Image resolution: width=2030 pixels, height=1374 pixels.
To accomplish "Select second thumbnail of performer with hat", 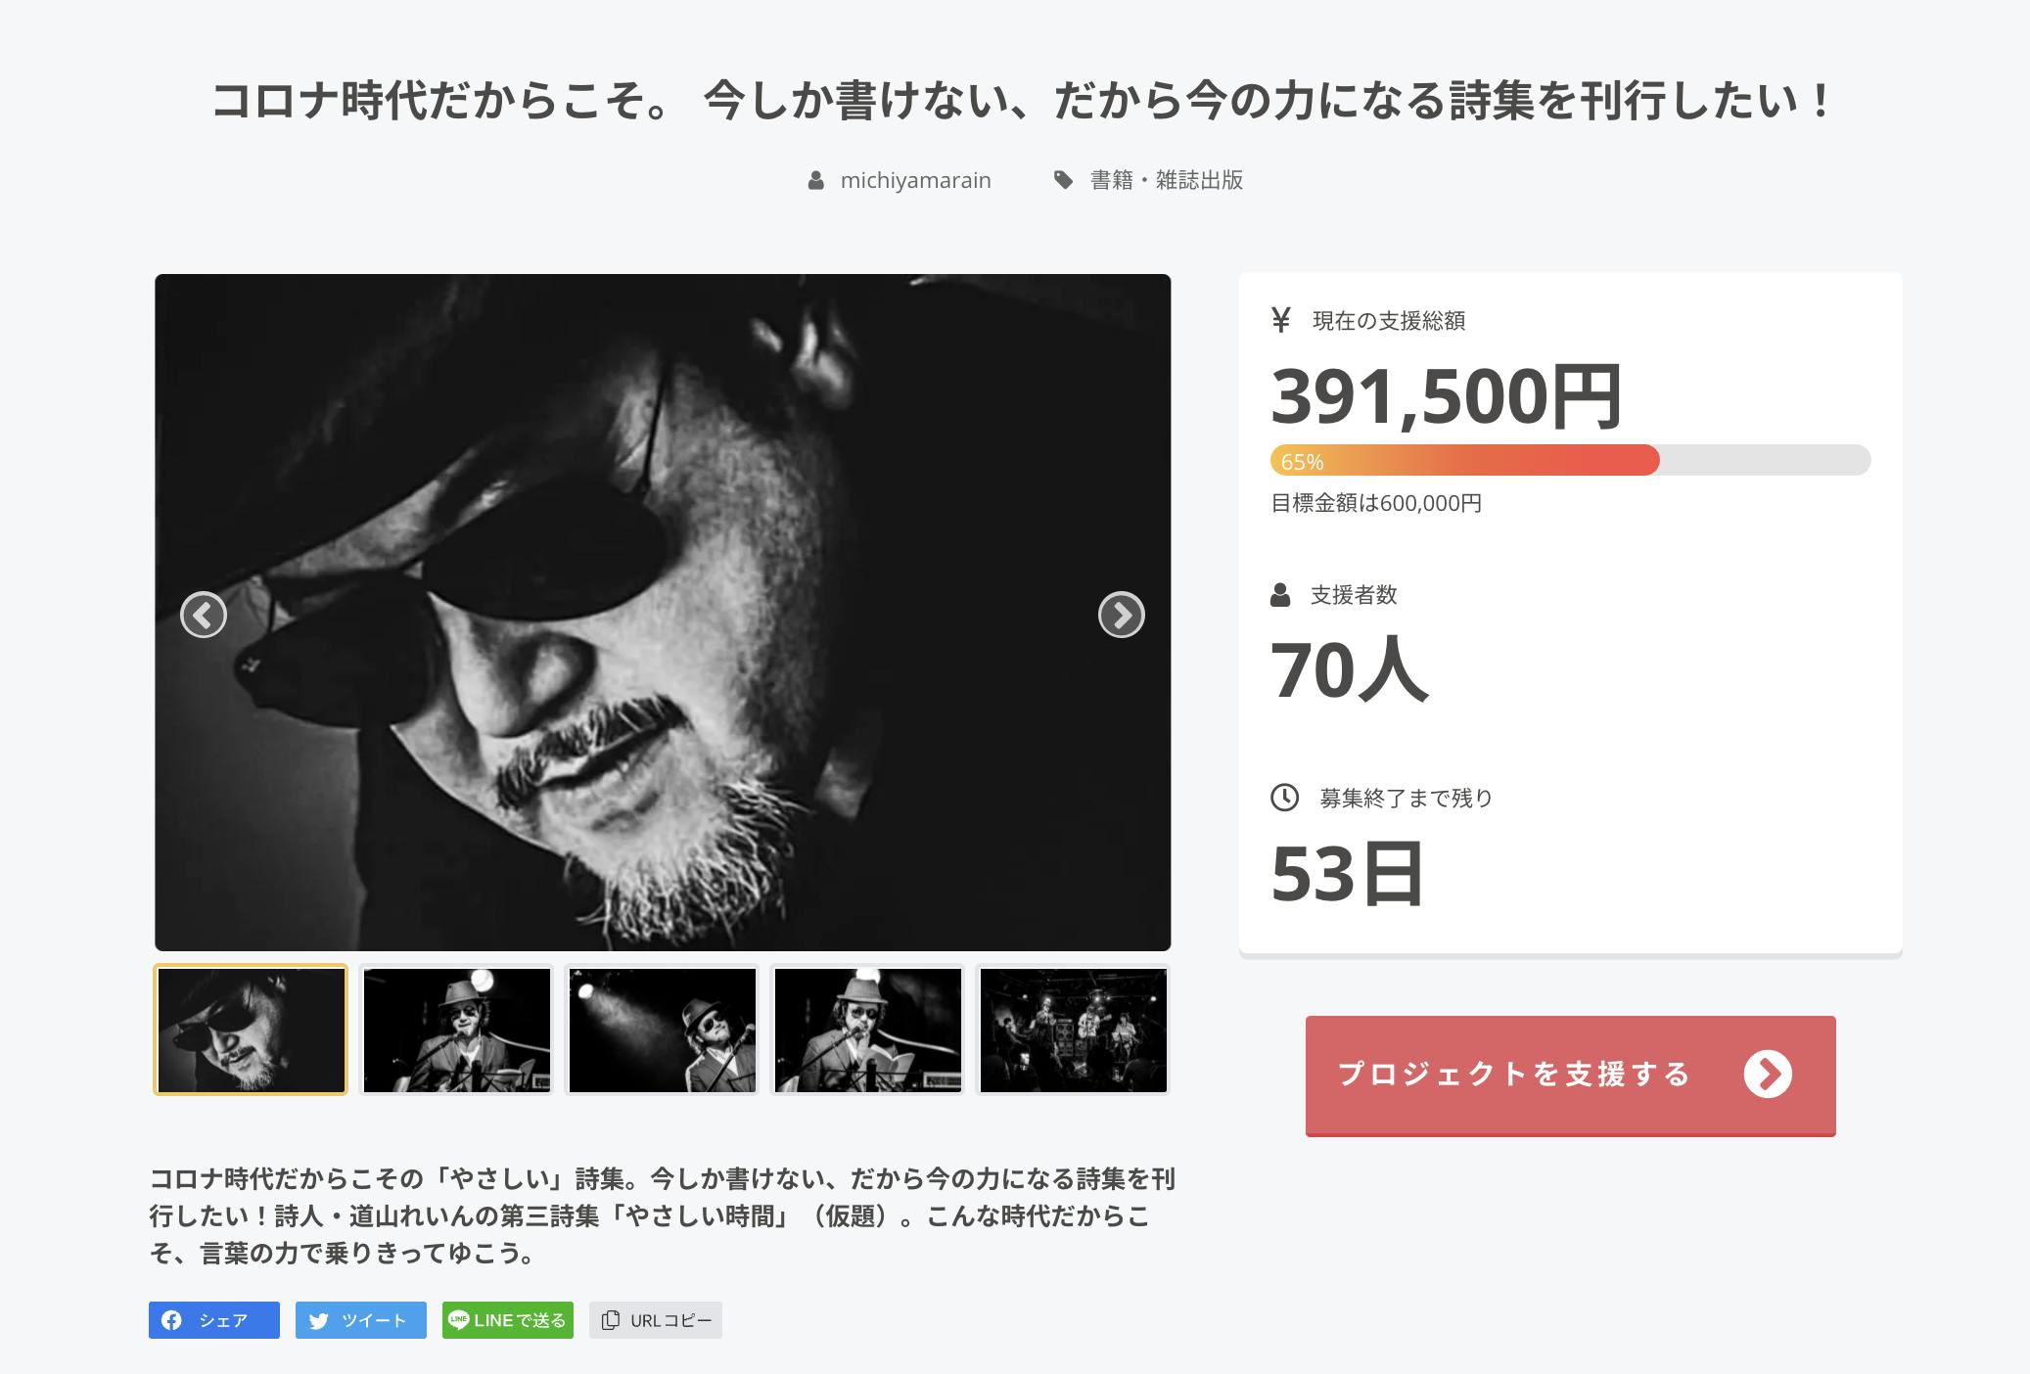I will click(x=456, y=1030).
